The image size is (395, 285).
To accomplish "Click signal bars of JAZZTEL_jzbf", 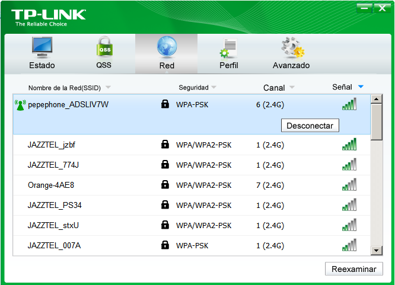I will click(x=349, y=144).
